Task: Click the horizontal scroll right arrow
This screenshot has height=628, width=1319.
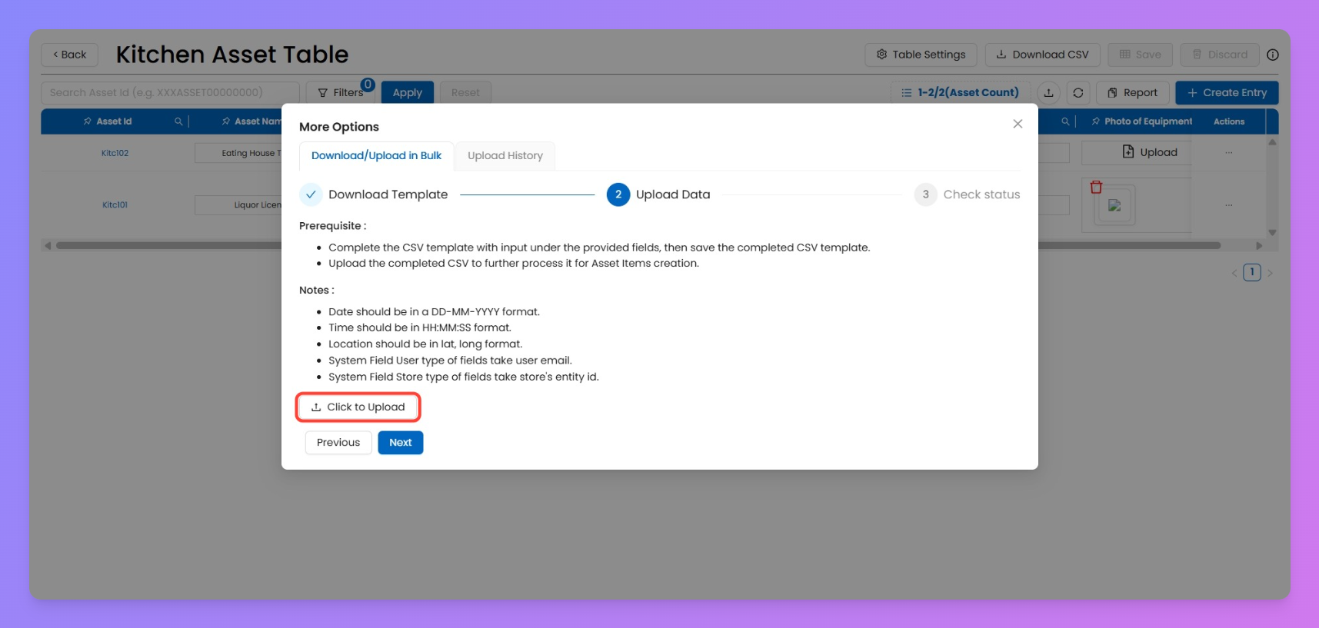Action: tap(1259, 246)
